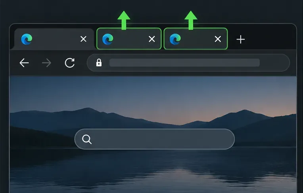Screen dimensions: 303x193
Task: Switch to the middle highlighted tab
Action: tap(129, 39)
